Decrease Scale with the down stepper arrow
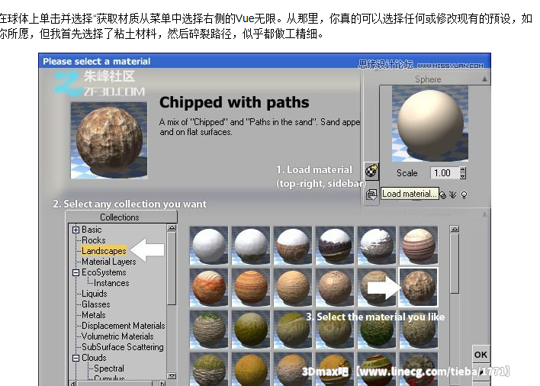The height and width of the screenshot is (386, 540). click(463, 176)
